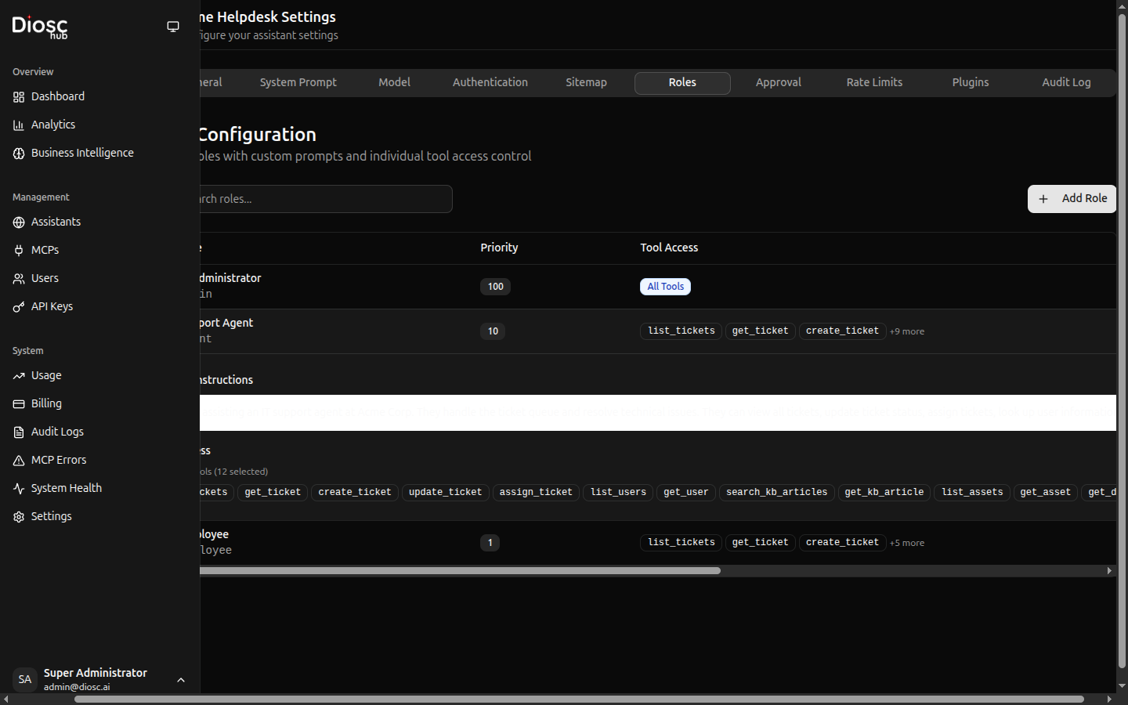Open Analytics via its chart icon
The image size is (1128, 705).
pos(19,125)
